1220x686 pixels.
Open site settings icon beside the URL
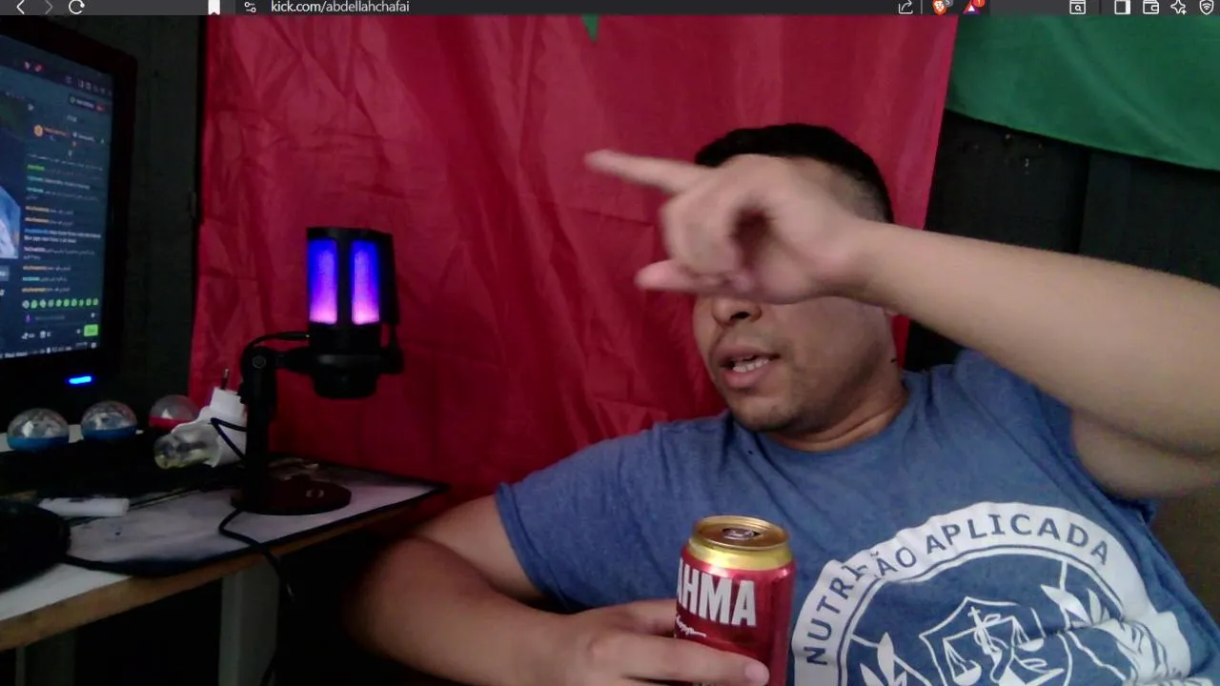tap(250, 7)
